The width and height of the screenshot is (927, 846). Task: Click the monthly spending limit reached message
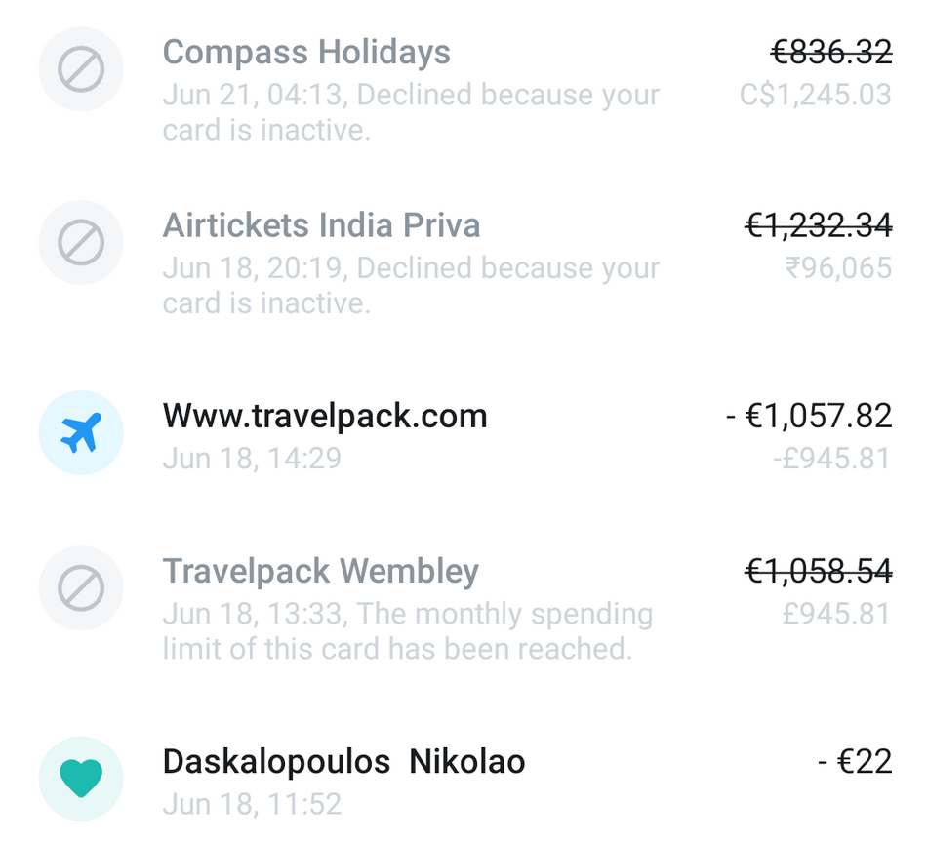click(407, 631)
